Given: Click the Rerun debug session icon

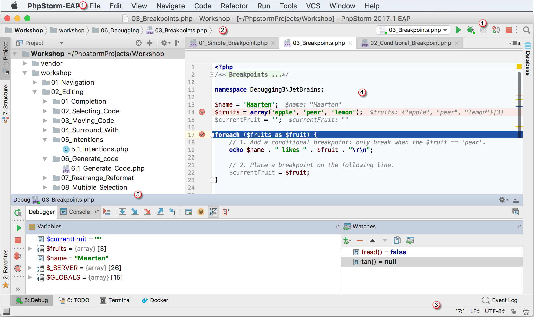Looking at the screenshot, I should (x=18, y=213).
